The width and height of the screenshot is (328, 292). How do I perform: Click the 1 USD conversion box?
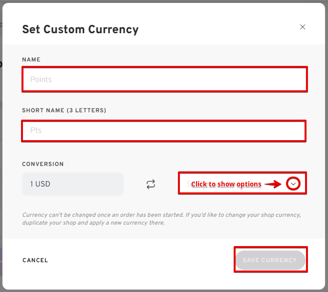[x=73, y=184]
